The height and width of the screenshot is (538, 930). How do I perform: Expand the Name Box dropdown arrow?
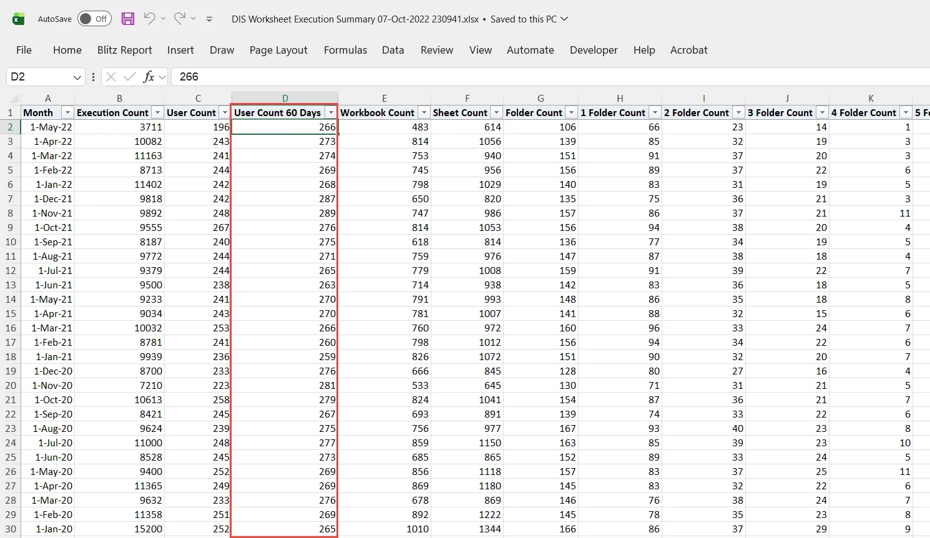click(x=77, y=77)
